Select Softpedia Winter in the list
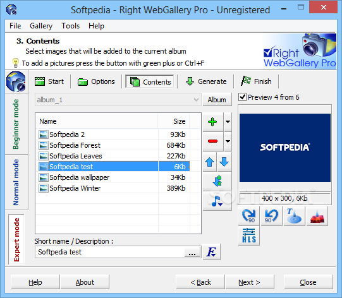 [x=113, y=188]
